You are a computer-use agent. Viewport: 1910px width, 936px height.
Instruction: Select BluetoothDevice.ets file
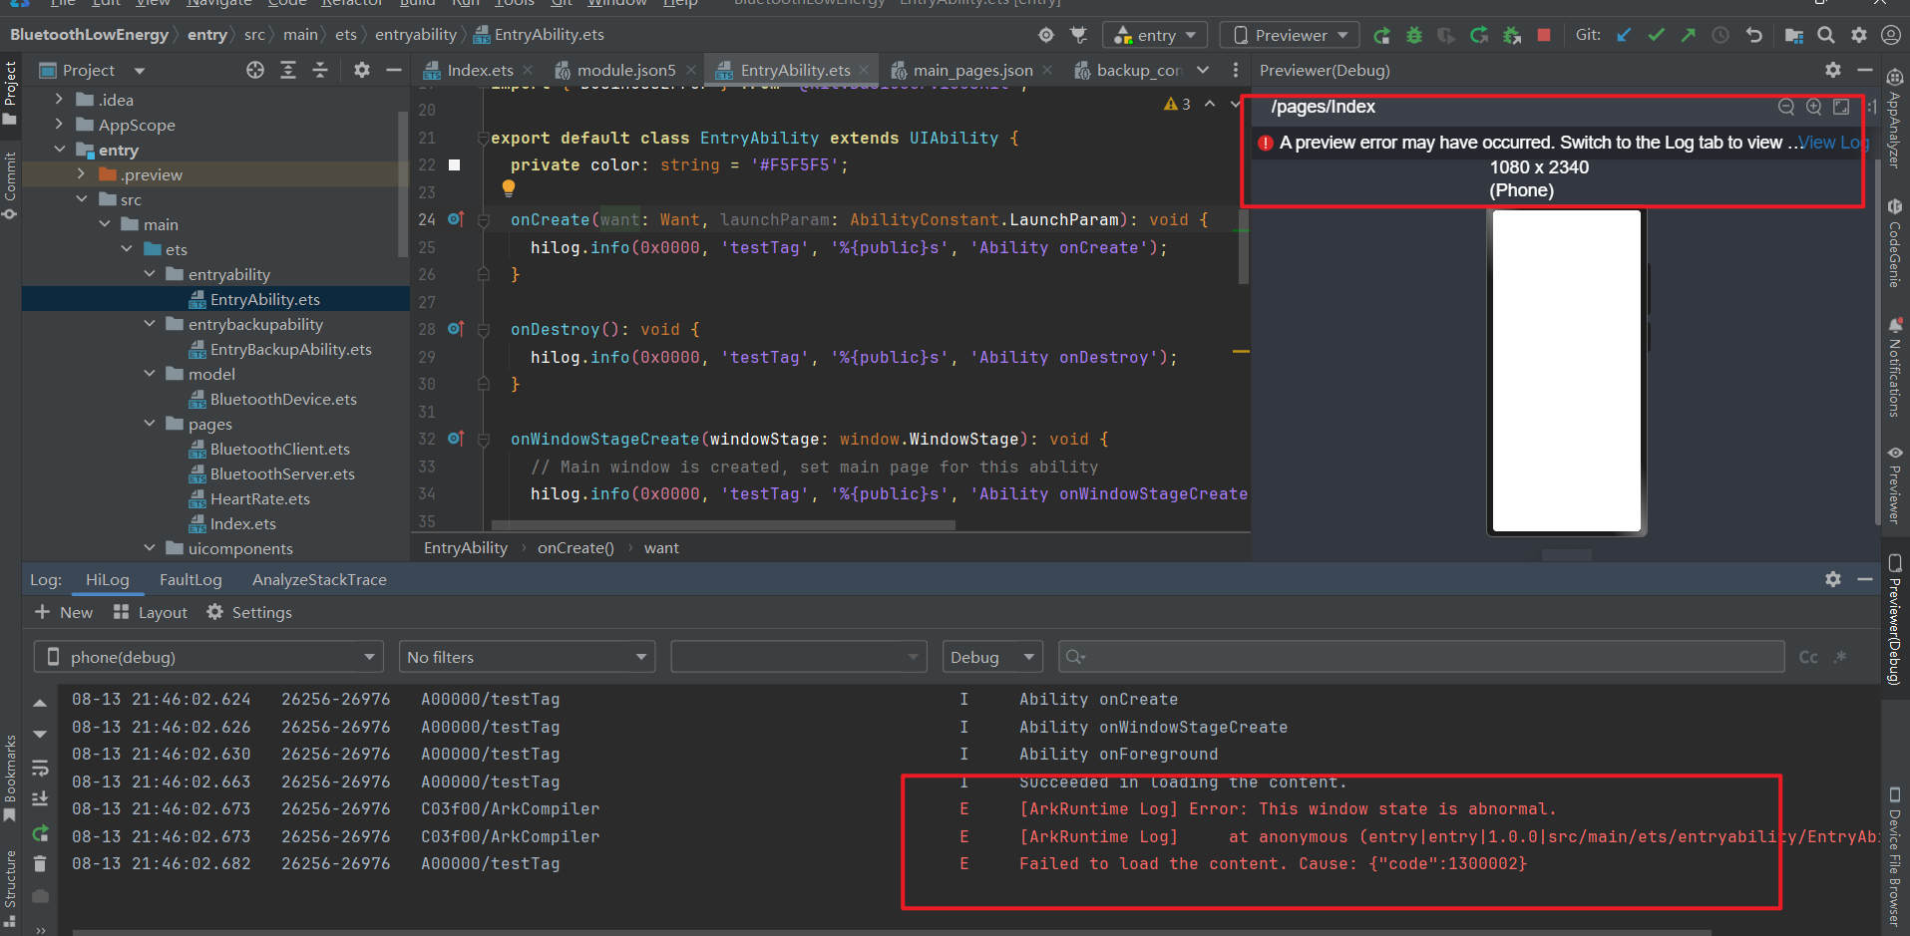(x=283, y=399)
